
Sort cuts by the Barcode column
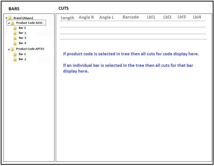pyautogui.click(x=131, y=17)
